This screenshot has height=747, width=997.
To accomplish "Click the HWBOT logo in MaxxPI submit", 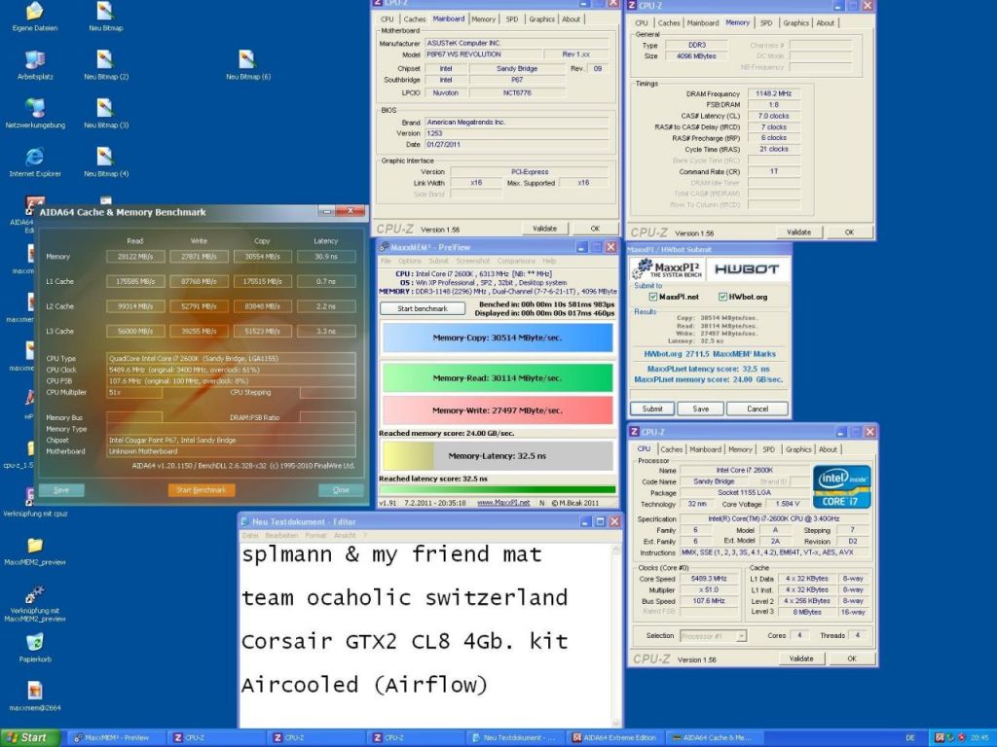I will (747, 269).
